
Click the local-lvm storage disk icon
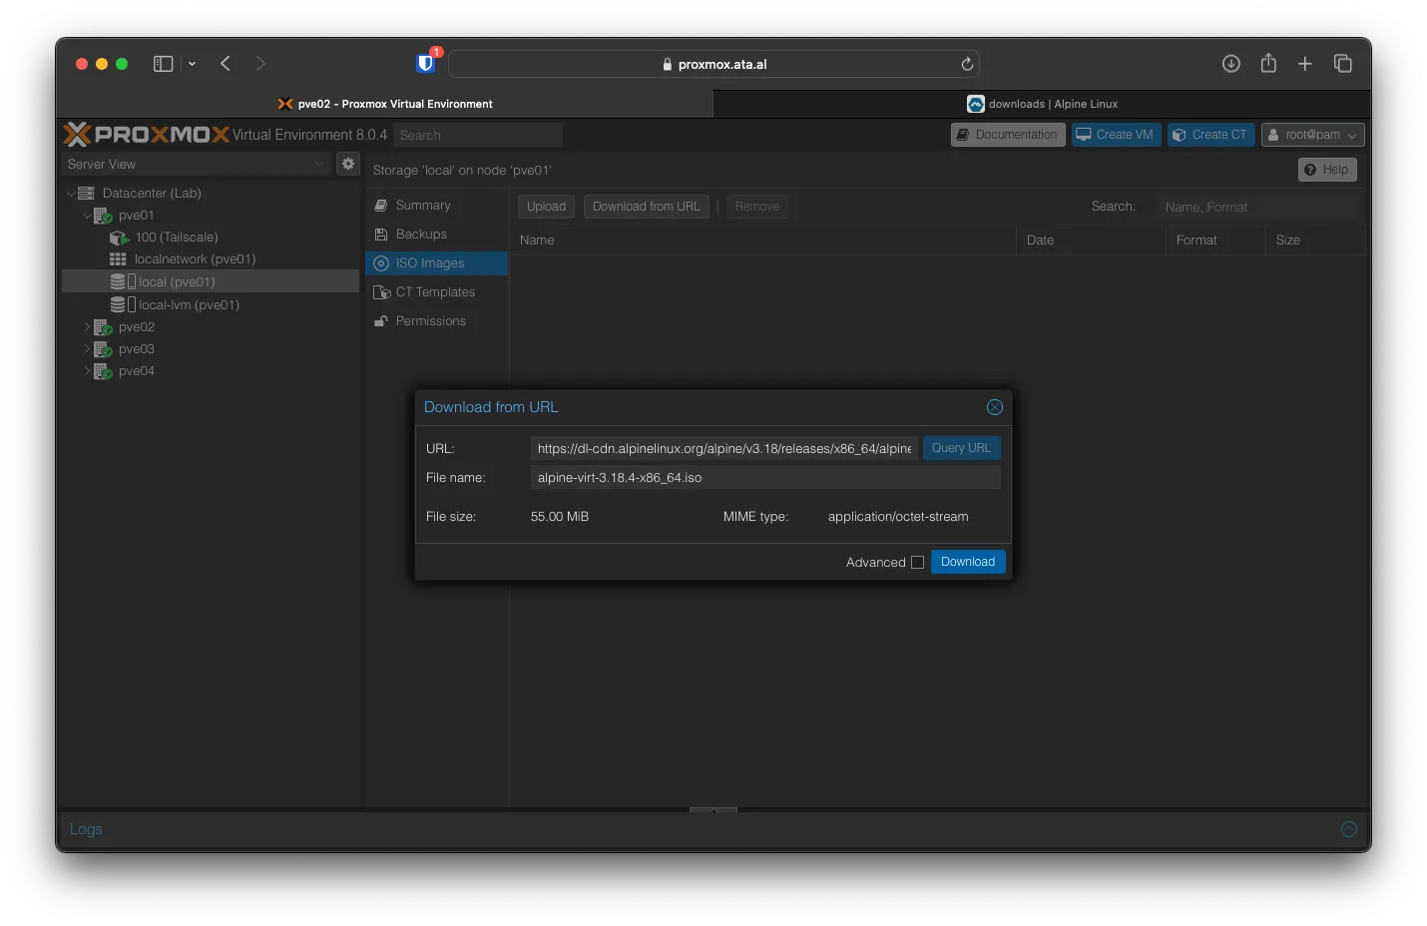[123, 305]
